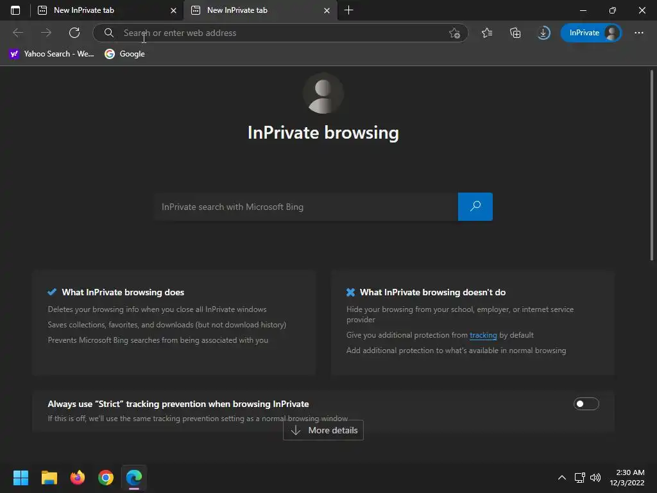Click the page vertical scrollbar

click(652, 166)
